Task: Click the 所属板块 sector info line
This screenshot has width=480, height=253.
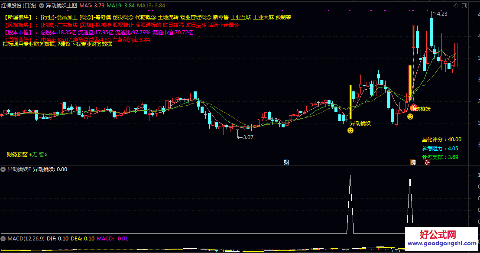Action: click(x=147, y=17)
